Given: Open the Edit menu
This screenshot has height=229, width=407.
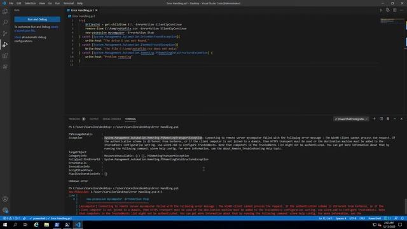Looking at the screenshot, I should pos(18,3).
